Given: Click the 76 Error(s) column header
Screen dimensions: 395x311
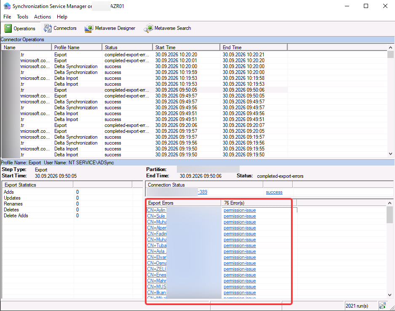Looking at the screenshot, I should [x=259, y=203].
